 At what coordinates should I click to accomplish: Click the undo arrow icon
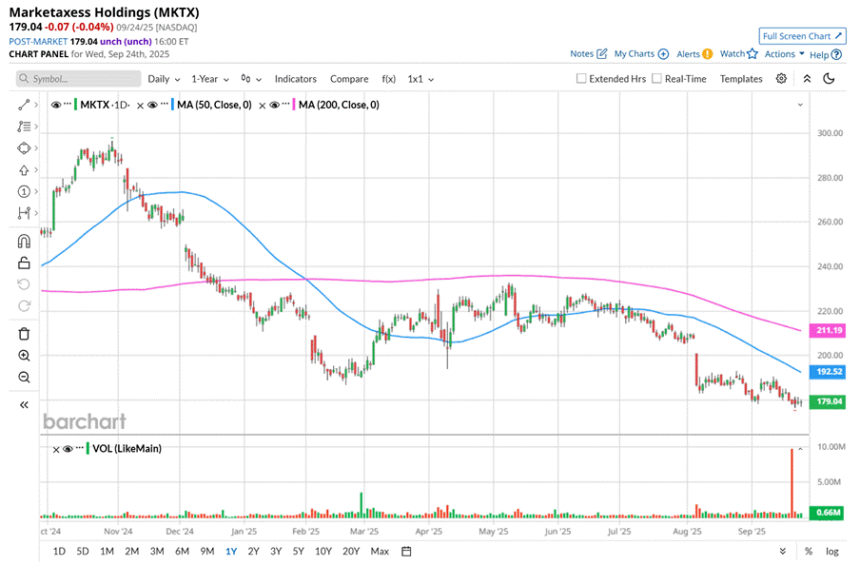tap(24, 284)
